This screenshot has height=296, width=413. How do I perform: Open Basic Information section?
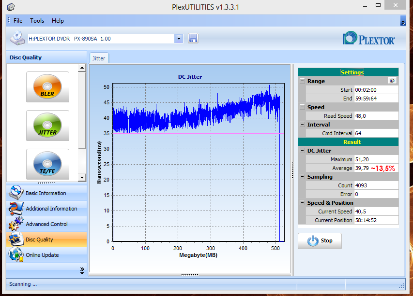click(x=46, y=193)
